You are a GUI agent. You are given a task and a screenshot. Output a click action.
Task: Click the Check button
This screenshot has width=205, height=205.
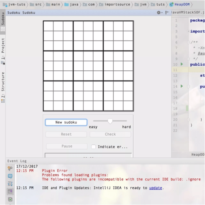click(x=110, y=134)
